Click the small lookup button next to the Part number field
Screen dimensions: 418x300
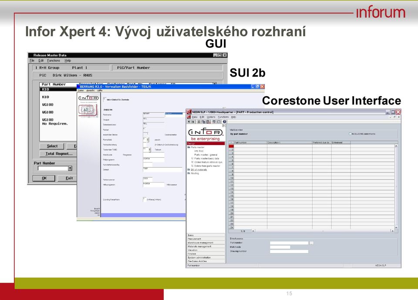311,243
